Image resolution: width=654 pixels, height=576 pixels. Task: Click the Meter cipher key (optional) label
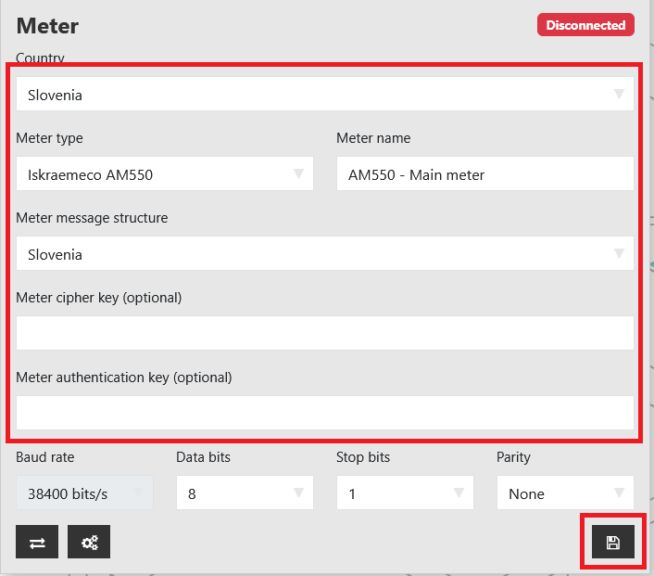point(99,298)
